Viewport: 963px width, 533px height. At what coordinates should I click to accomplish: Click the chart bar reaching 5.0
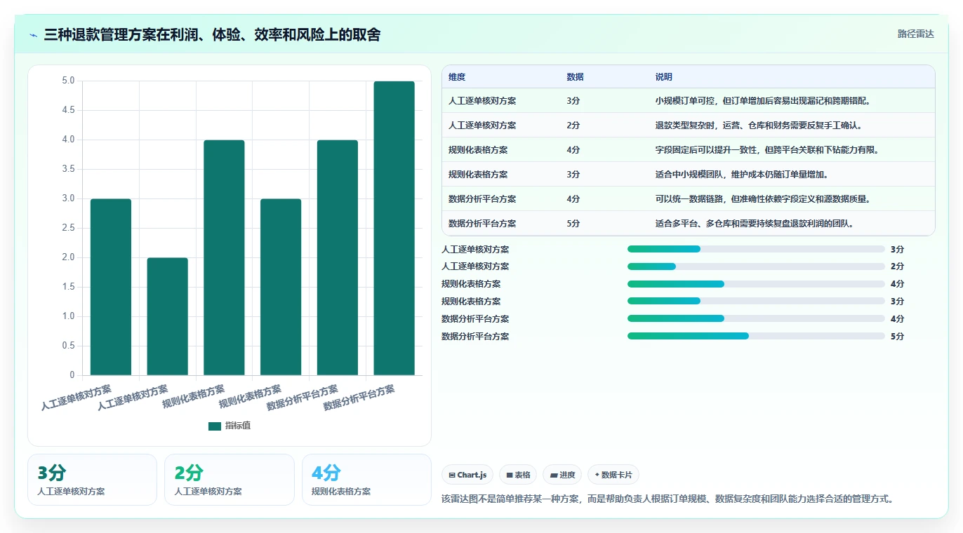tap(394, 228)
